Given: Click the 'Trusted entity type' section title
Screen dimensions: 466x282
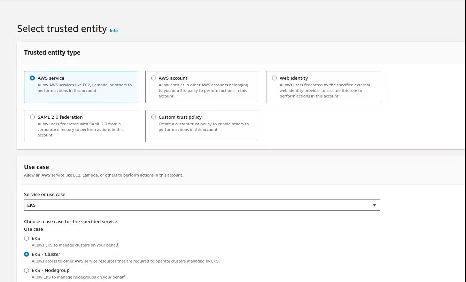Looking at the screenshot, I should point(52,53).
